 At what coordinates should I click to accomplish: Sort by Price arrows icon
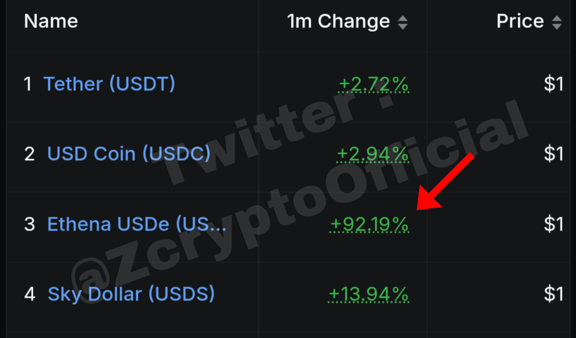(557, 23)
